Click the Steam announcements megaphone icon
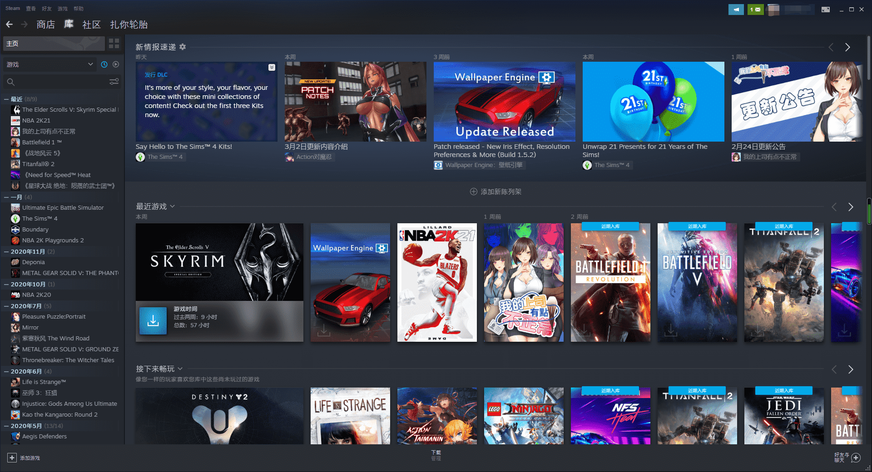Image resolution: width=872 pixels, height=472 pixels. click(736, 9)
